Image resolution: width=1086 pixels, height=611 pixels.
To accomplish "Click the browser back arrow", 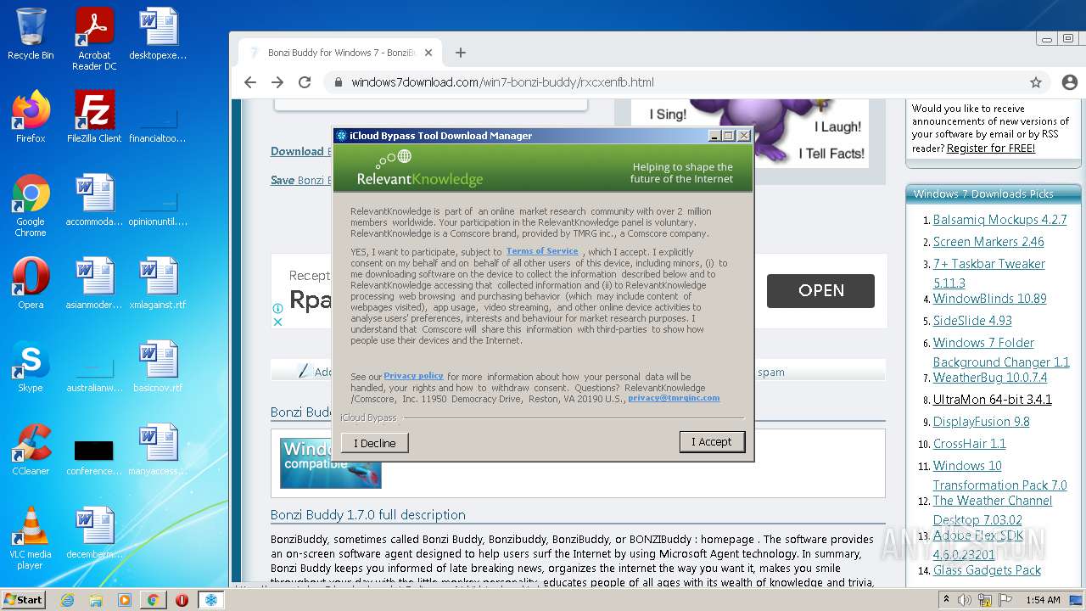I will point(249,82).
